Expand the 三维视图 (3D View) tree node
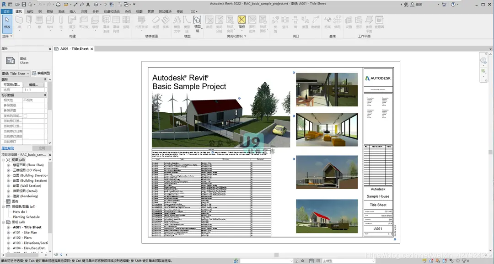The height and width of the screenshot is (264, 494). tap(9, 170)
